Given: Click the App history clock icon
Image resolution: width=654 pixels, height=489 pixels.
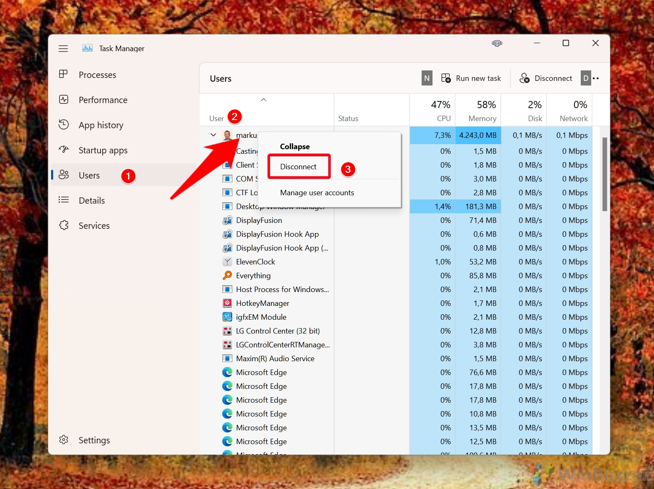Looking at the screenshot, I should 64,124.
